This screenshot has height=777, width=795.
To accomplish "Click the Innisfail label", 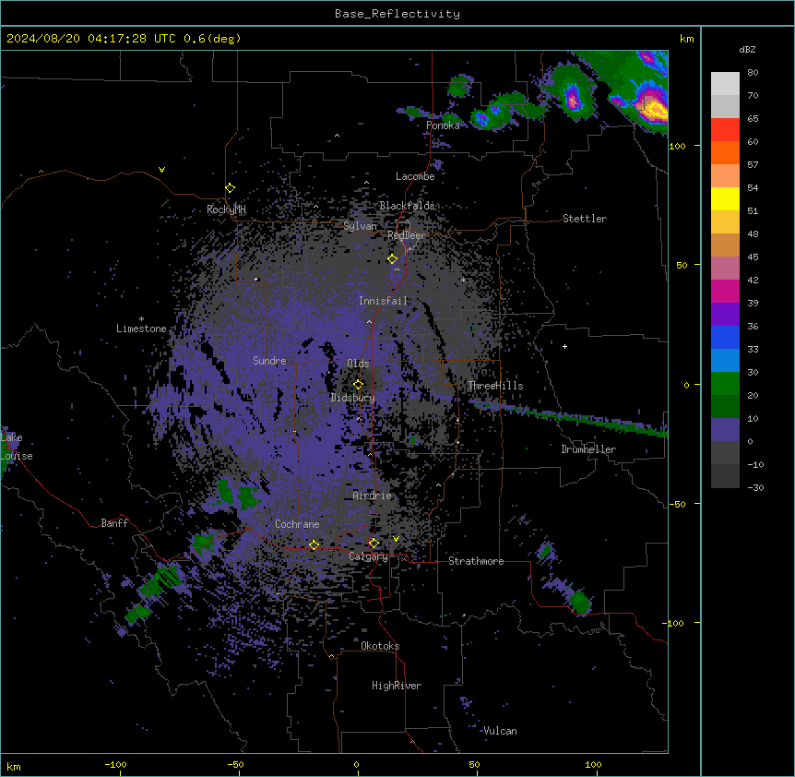I will [x=384, y=301].
